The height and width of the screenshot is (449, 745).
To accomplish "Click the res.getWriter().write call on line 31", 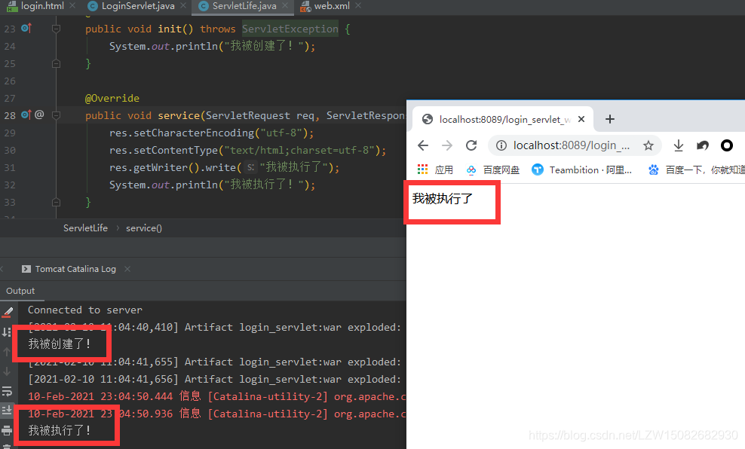I will coord(224,167).
